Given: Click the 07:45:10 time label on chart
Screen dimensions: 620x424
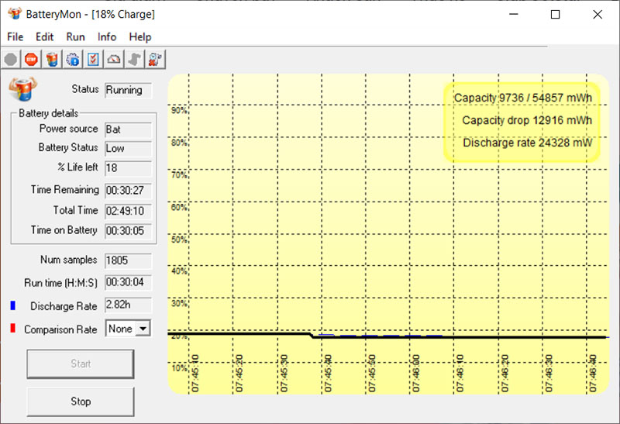Looking at the screenshot, I should coord(195,373).
